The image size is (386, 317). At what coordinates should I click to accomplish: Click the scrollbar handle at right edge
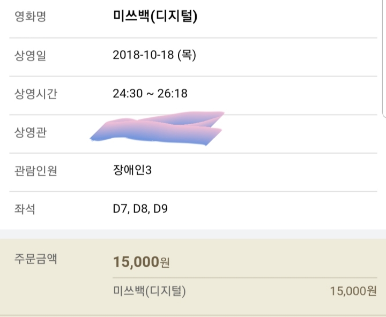[384, 59]
